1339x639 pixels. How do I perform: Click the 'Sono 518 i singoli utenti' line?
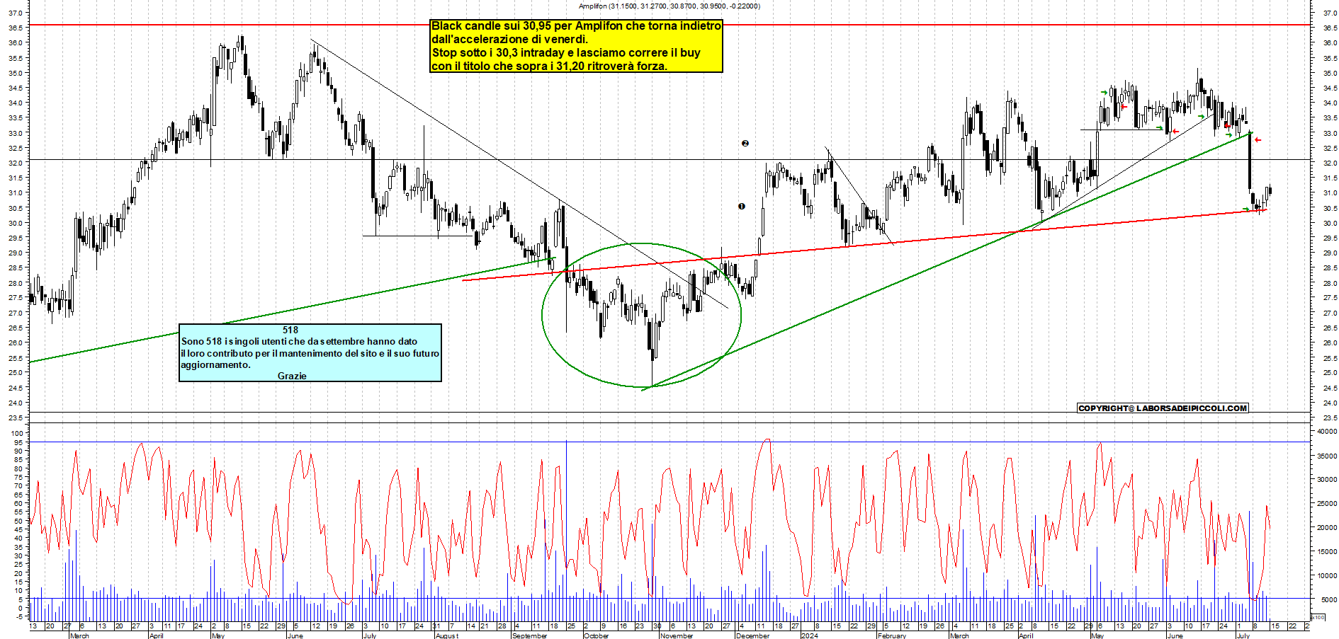[x=299, y=341]
